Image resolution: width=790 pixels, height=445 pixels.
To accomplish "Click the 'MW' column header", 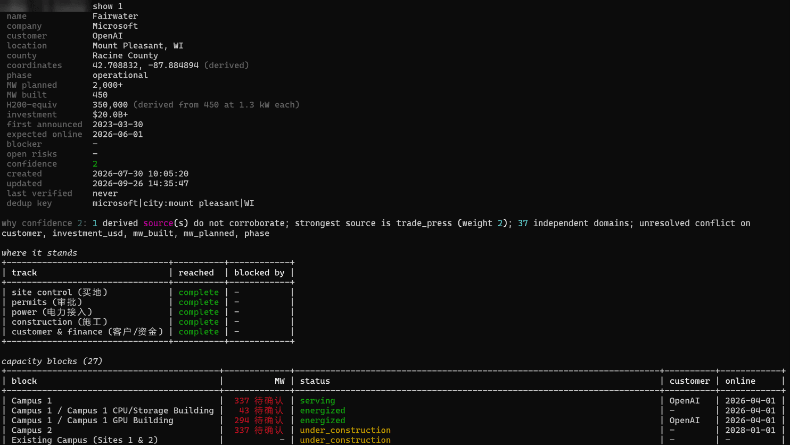I will tap(279, 381).
